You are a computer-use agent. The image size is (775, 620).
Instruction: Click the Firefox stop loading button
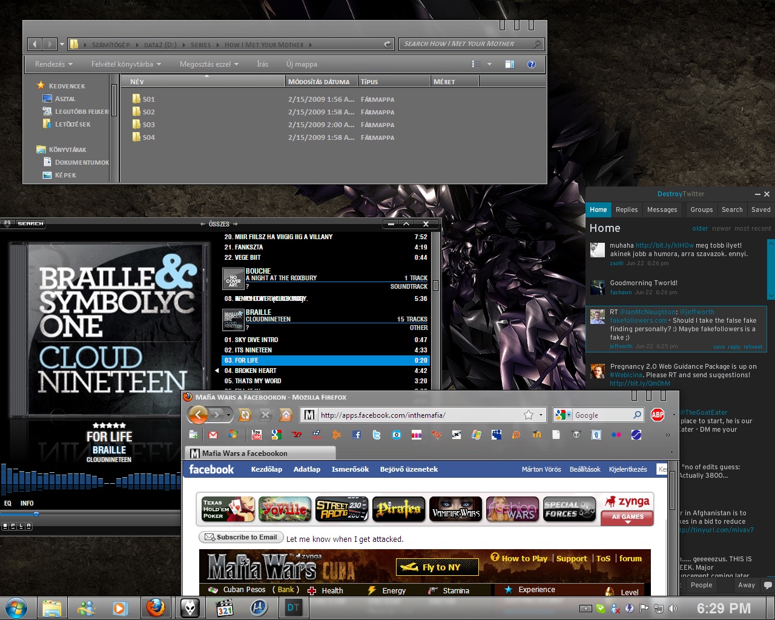(x=265, y=415)
